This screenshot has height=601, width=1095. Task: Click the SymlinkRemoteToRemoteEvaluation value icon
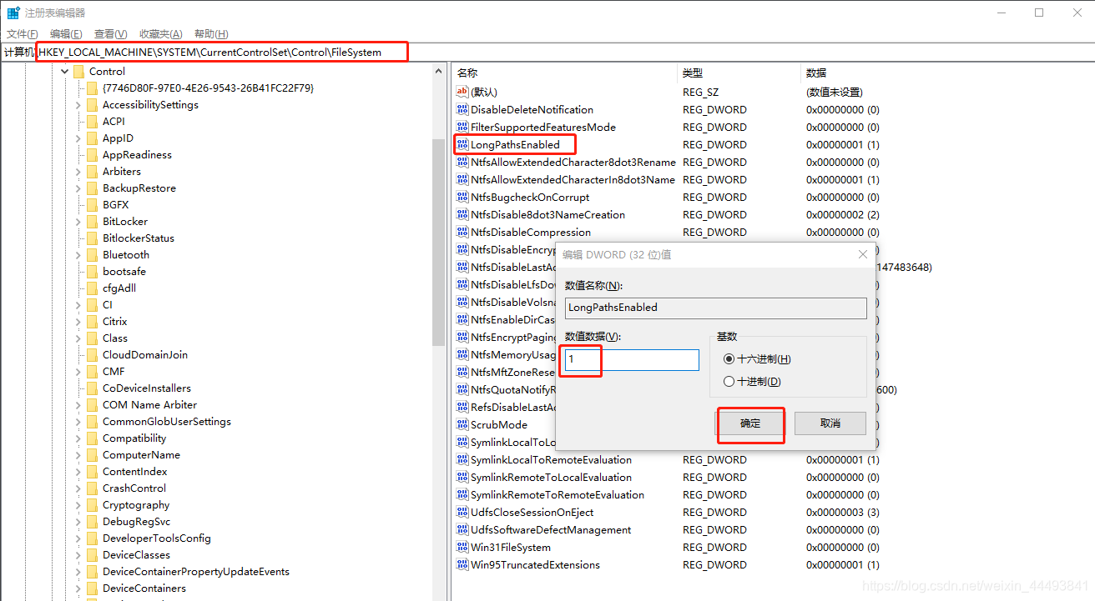pyautogui.click(x=462, y=494)
